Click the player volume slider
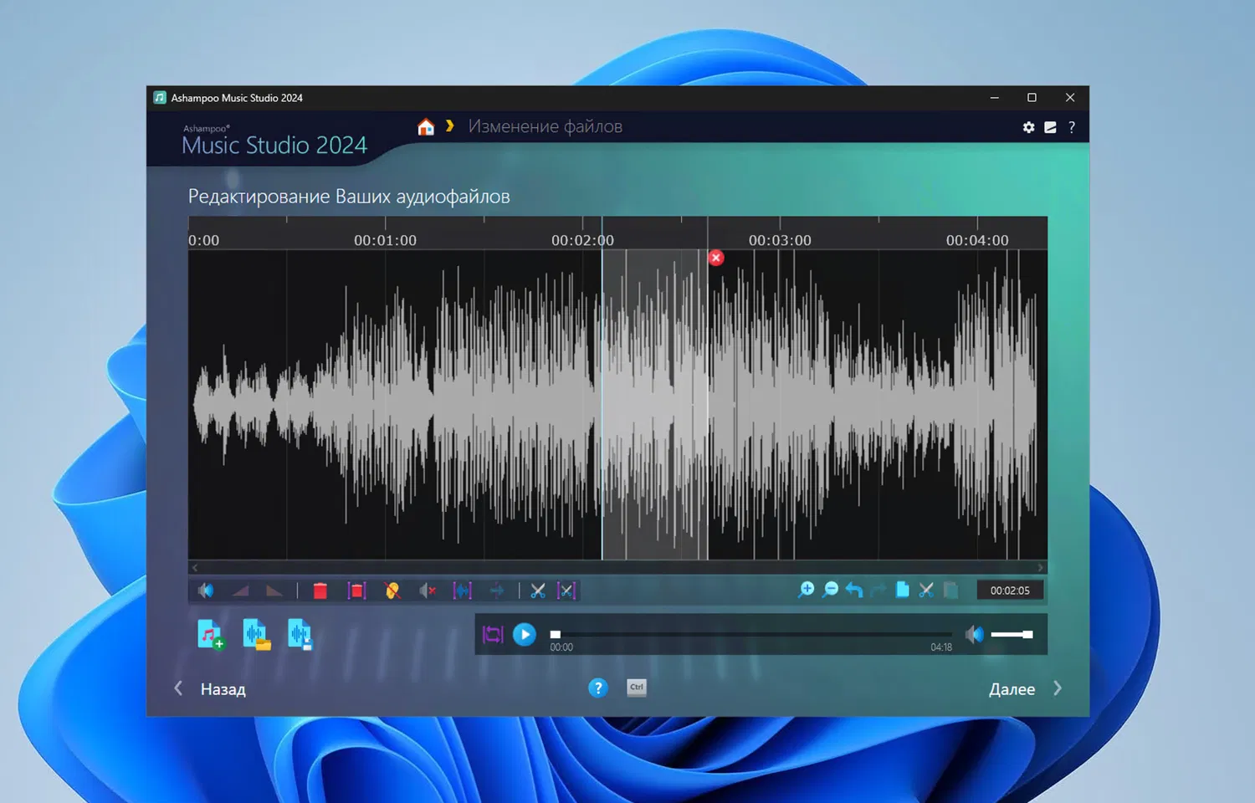1255x803 pixels. [1012, 635]
